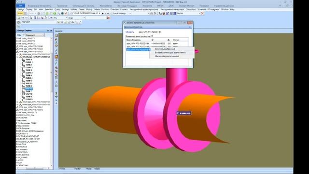309x174 pixels.
Task: Choose the last context menu entry
Action: (x=172, y=56)
